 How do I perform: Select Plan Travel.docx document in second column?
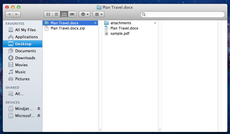click(130, 28)
